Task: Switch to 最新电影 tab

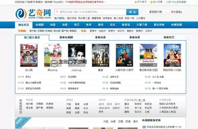Action: pyautogui.click(x=101, y=37)
